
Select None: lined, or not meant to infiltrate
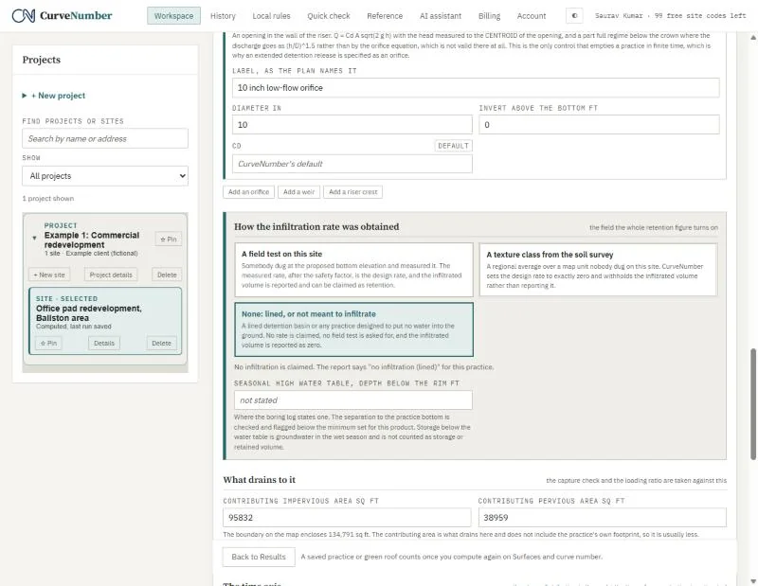[x=353, y=329]
